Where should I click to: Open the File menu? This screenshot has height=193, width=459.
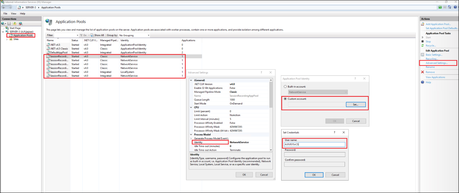click(x=5, y=13)
